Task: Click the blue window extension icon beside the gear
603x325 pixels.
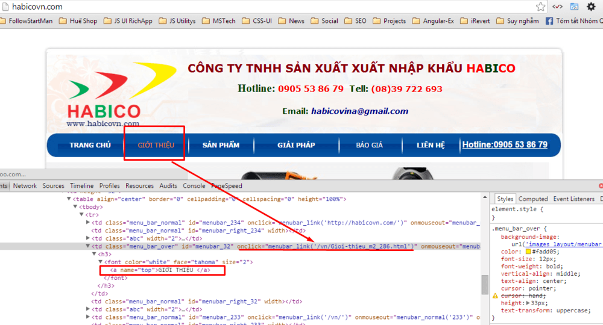Action: click(574, 7)
